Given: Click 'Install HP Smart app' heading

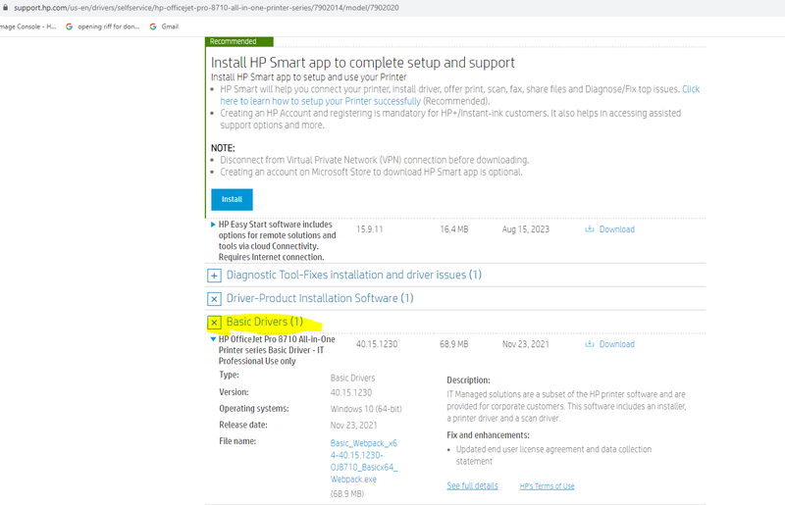Looking at the screenshot, I should pos(363,63).
